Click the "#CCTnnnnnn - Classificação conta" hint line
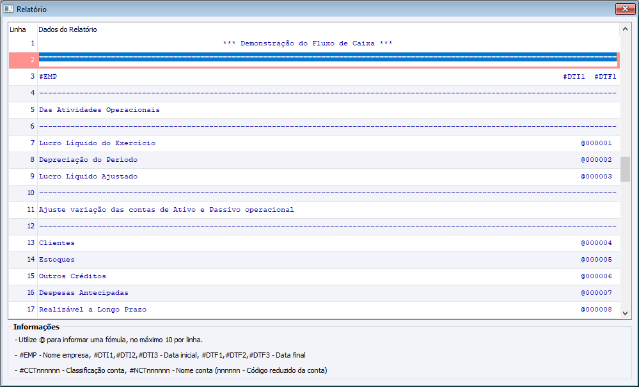 point(171,371)
